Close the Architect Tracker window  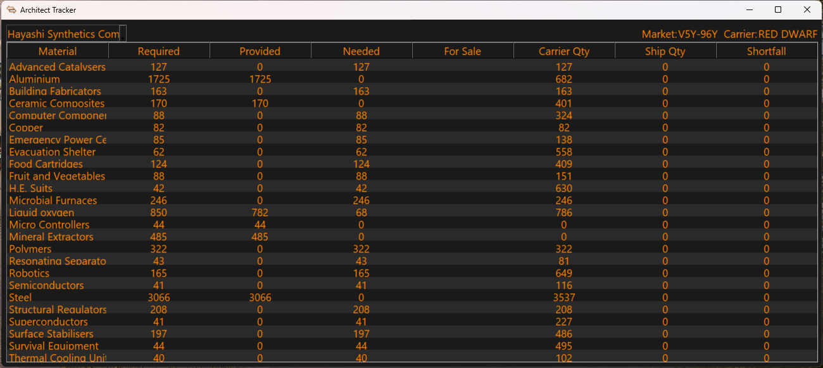(807, 10)
